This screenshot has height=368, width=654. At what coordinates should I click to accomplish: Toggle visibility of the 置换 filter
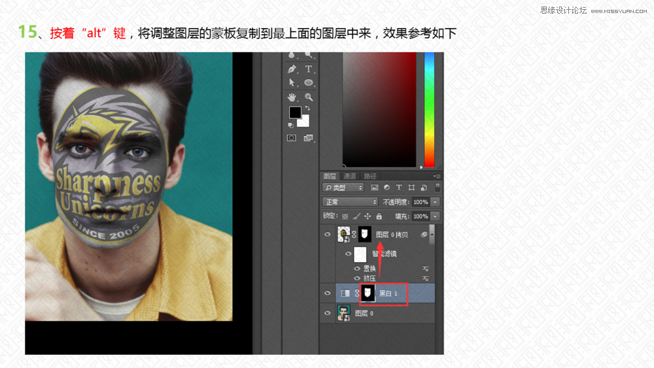[x=357, y=269]
